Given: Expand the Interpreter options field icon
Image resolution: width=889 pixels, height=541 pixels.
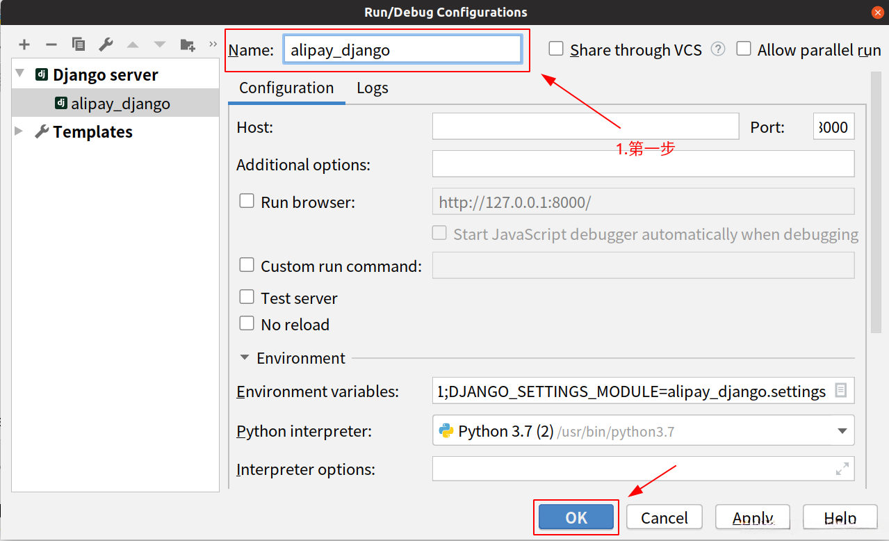Looking at the screenshot, I should click(x=842, y=469).
